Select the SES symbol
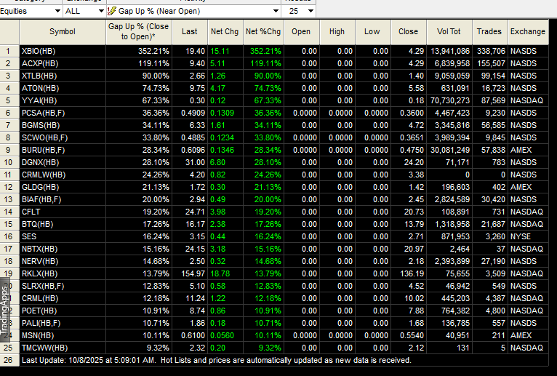This screenshot has width=557, height=376. (x=29, y=236)
